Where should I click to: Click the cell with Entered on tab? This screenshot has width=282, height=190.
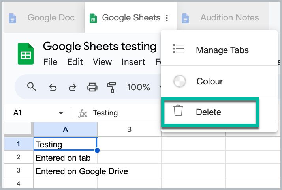65,157
